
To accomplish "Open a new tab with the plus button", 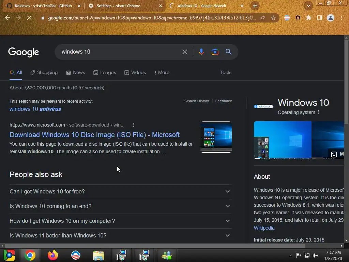I will click(255, 6).
